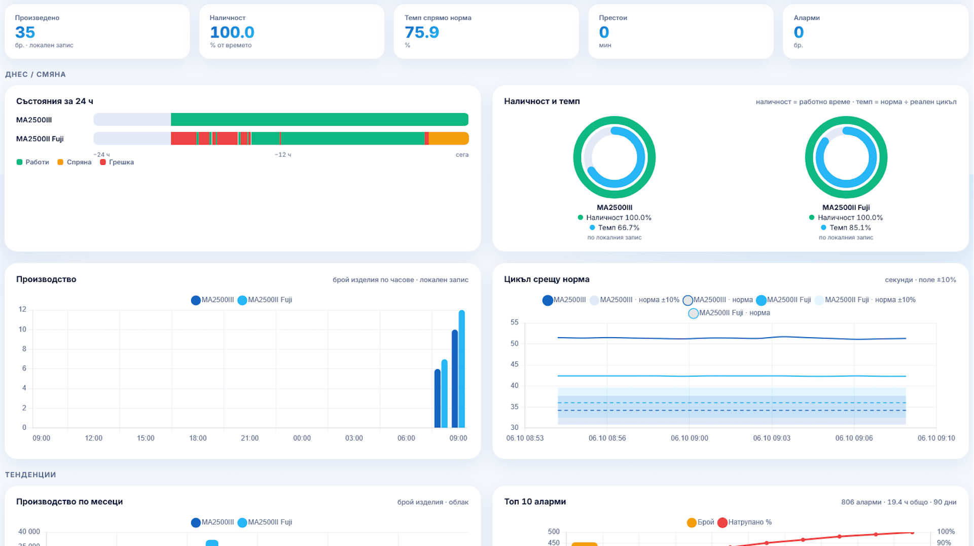974x546 pixels.
Task: Click the tallest dark-blue bar in Производство chart
Action: (455, 379)
